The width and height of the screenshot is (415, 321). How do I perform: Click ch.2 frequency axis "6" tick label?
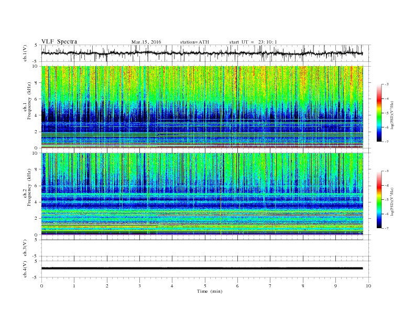tap(37, 186)
